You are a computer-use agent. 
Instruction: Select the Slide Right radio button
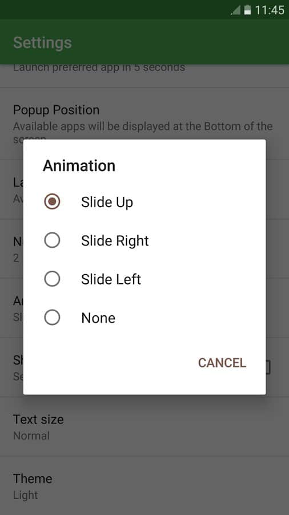pos(52,240)
